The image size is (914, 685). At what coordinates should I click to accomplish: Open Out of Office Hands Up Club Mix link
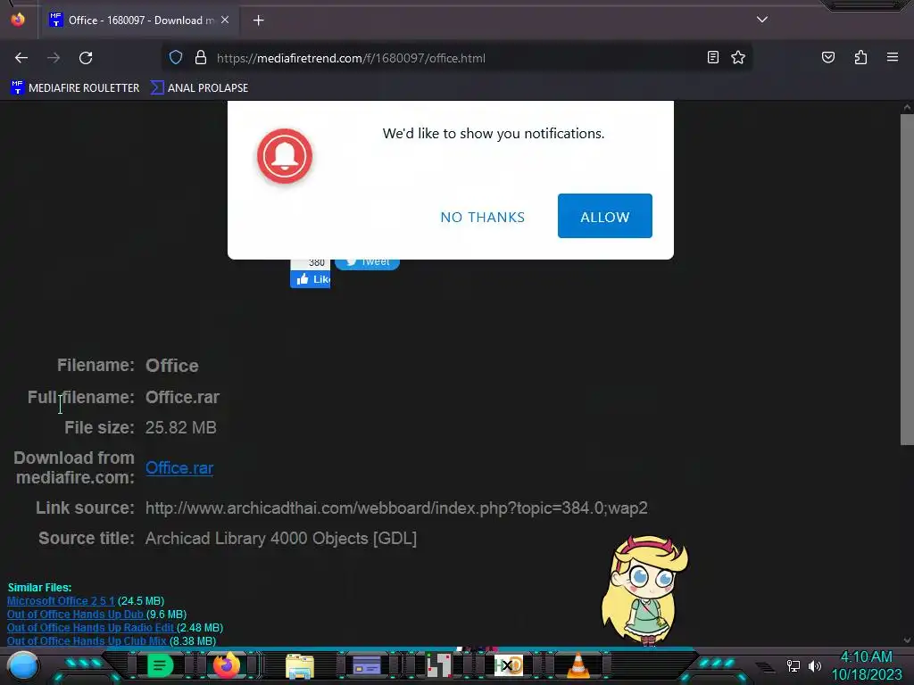pyautogui.click(x=87, y=640)
